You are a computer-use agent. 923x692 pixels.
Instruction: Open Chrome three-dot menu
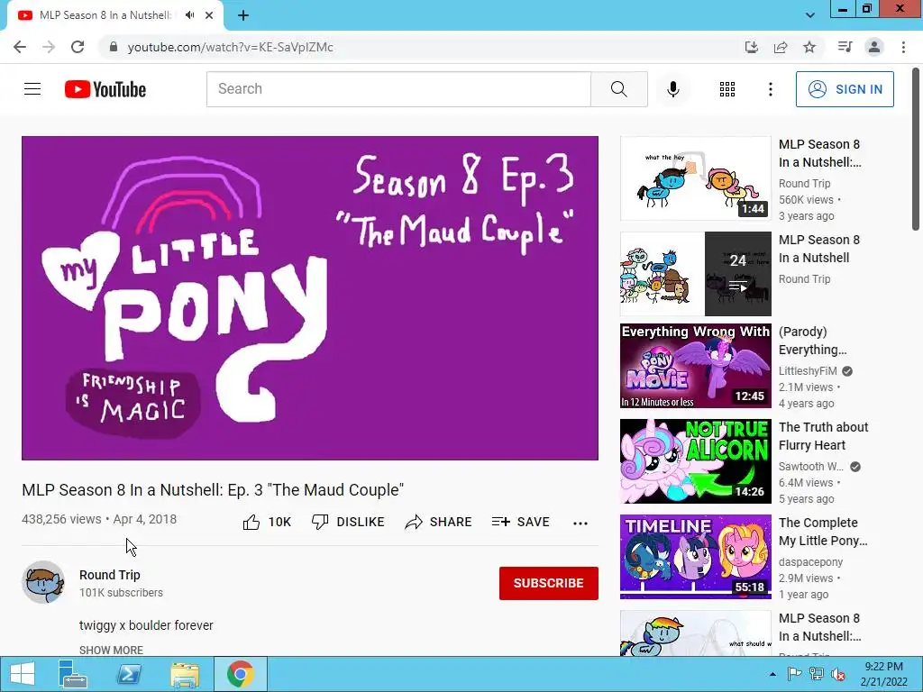point(903,47)
